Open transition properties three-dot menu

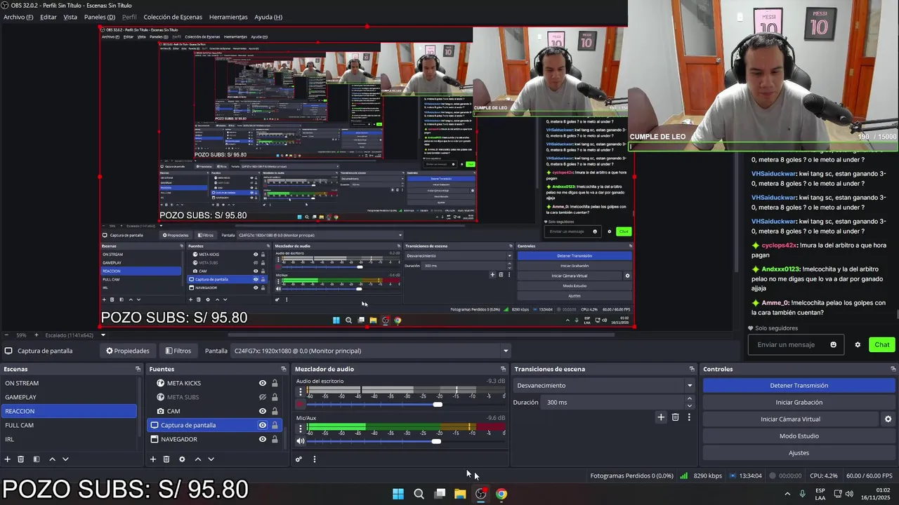[x=689, y=417]
